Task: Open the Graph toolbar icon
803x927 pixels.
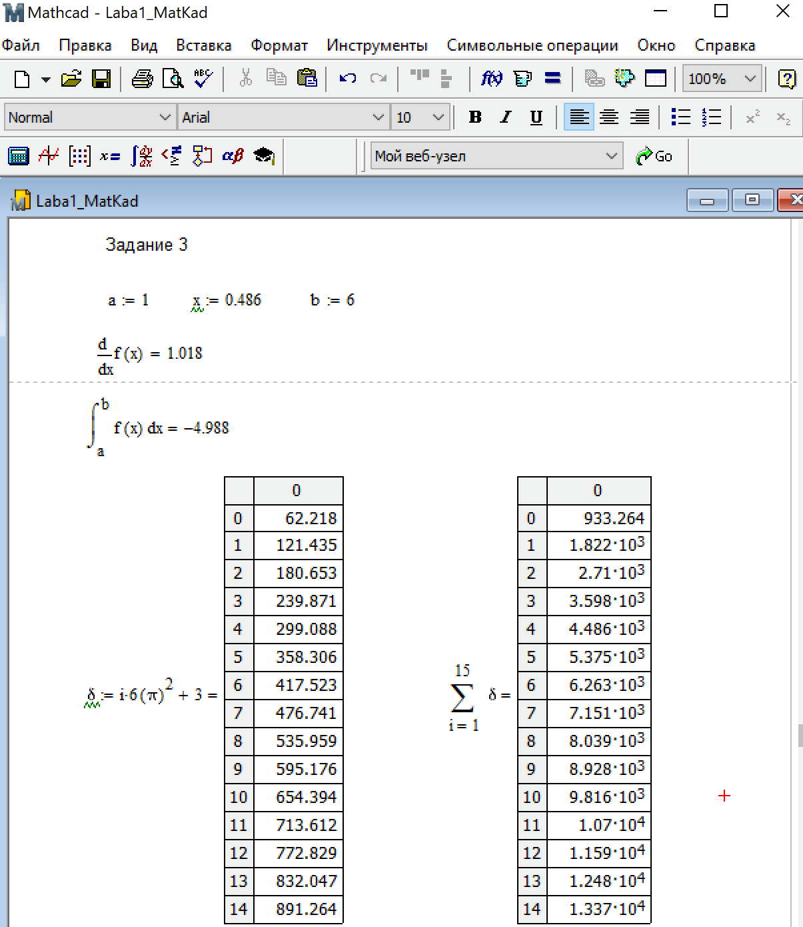Action: [x=49, y=156]
